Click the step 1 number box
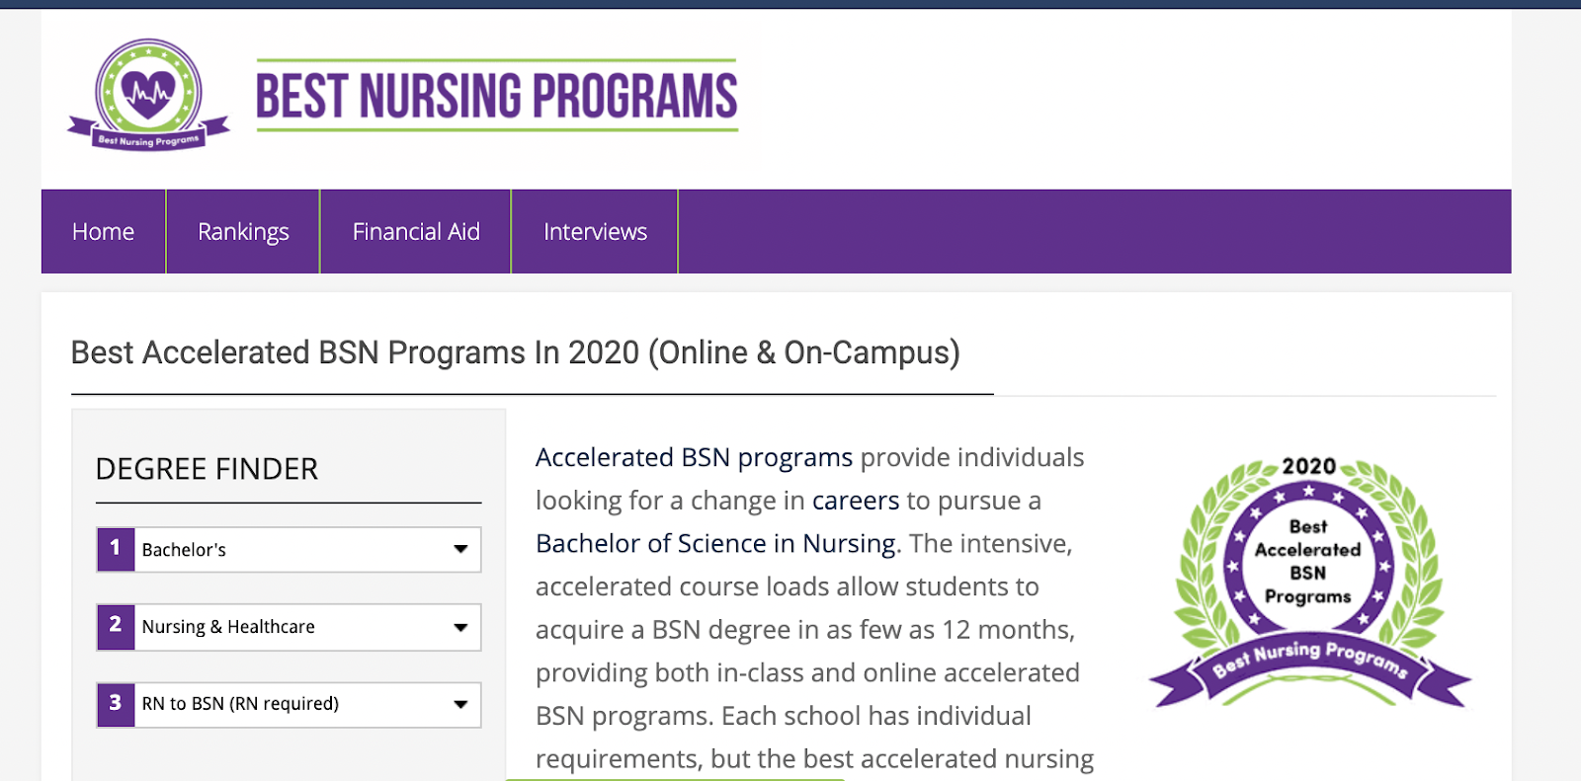Viewport: 1581px width, 781px height. (x=116, y=549)
